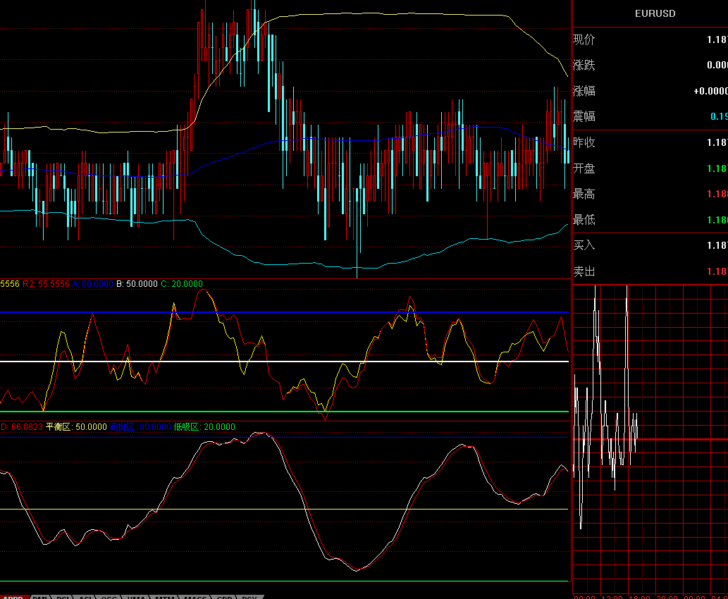Select the 现价 current price row

[648, 40]
